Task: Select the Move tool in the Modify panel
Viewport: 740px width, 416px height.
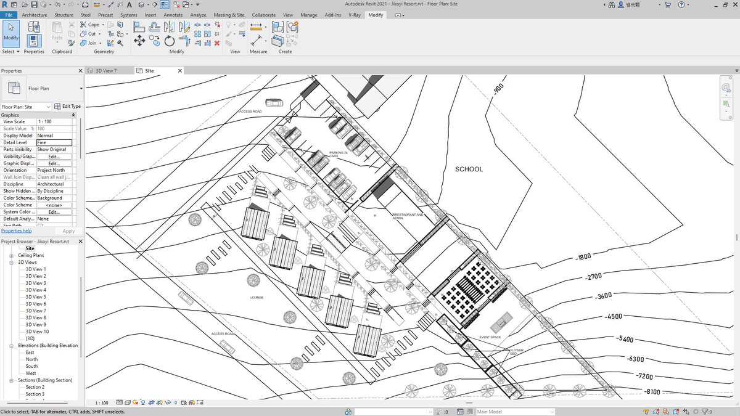Action: pos(139,40)
